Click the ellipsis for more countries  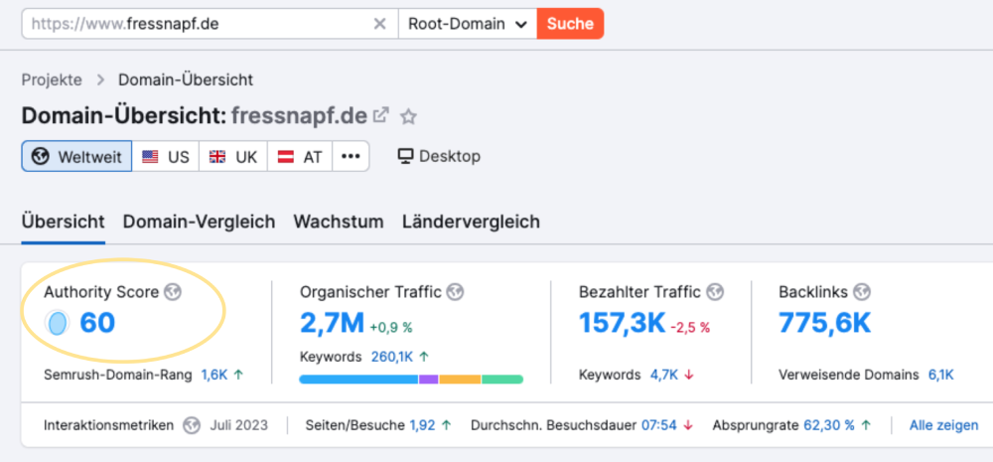(x=351, y=157)
